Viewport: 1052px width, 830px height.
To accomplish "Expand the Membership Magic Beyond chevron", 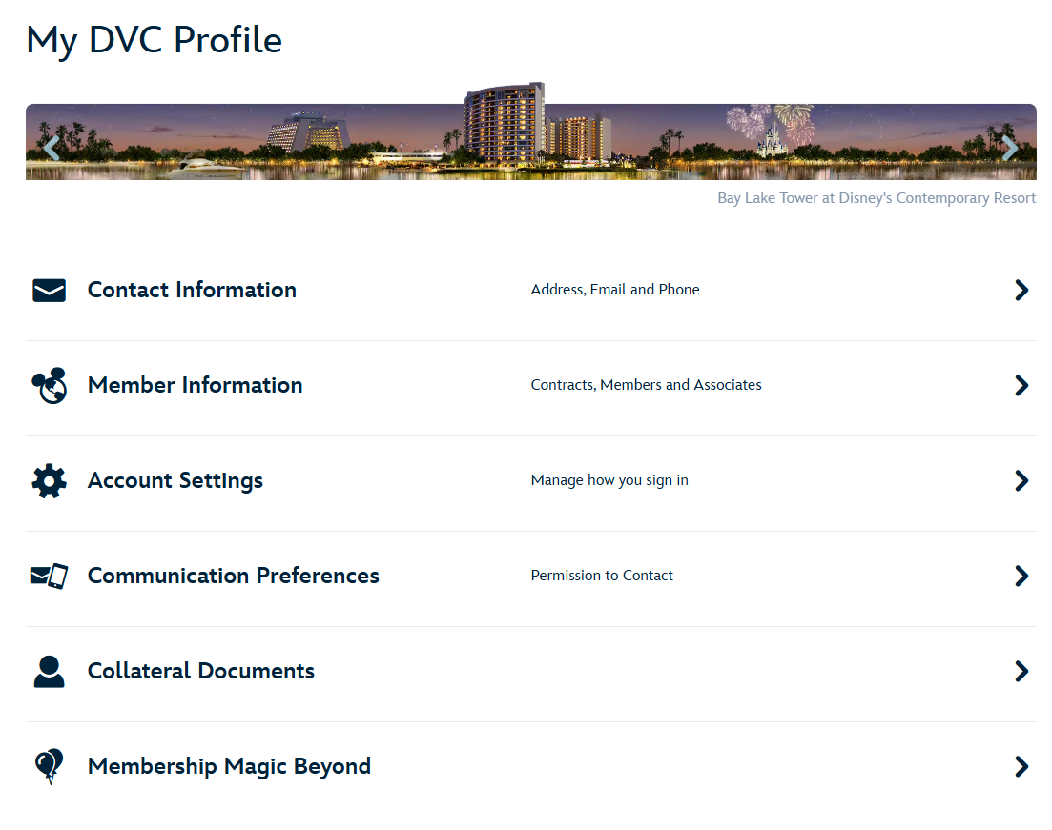I will (1021, 766).
